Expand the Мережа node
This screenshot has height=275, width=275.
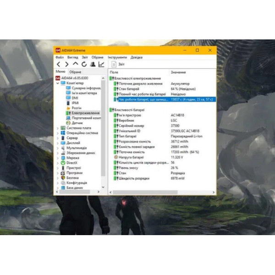click(58, 158)
